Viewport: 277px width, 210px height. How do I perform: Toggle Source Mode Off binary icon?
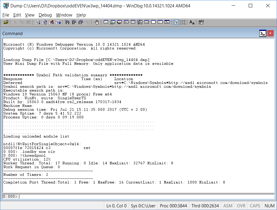pos(183,22)
